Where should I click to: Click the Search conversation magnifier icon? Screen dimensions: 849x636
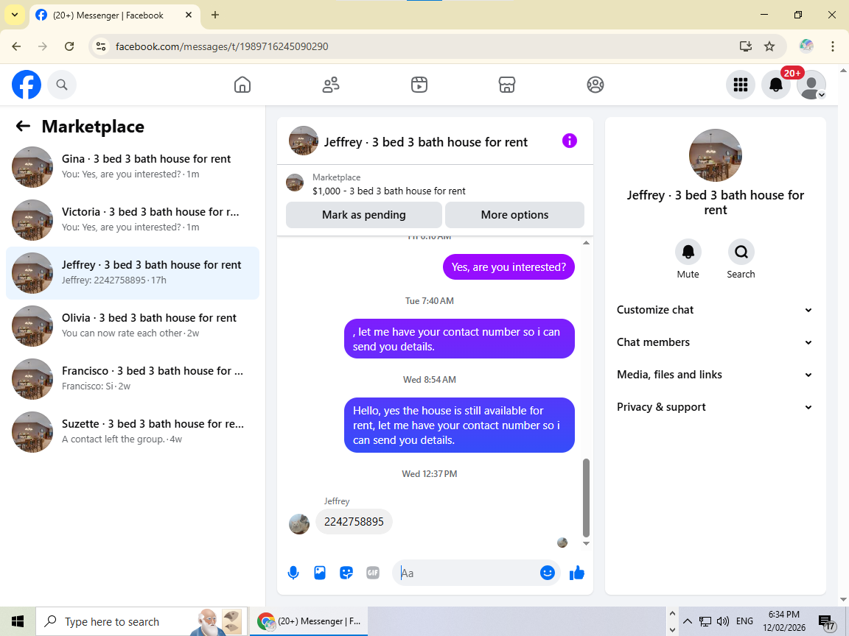click(741, 252)
